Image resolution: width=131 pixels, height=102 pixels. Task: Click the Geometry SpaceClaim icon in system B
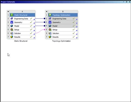coord(50,22)
